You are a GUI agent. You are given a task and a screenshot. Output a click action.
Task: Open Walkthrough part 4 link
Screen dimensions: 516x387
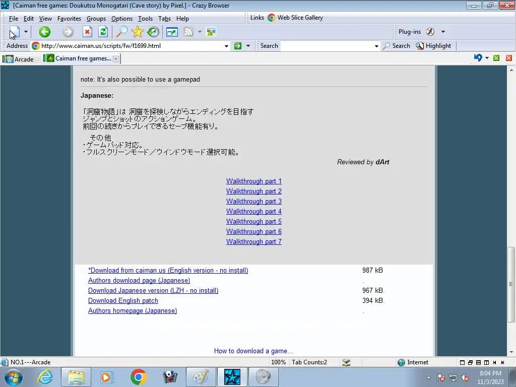pyautogui.click(x=254, y=211)
